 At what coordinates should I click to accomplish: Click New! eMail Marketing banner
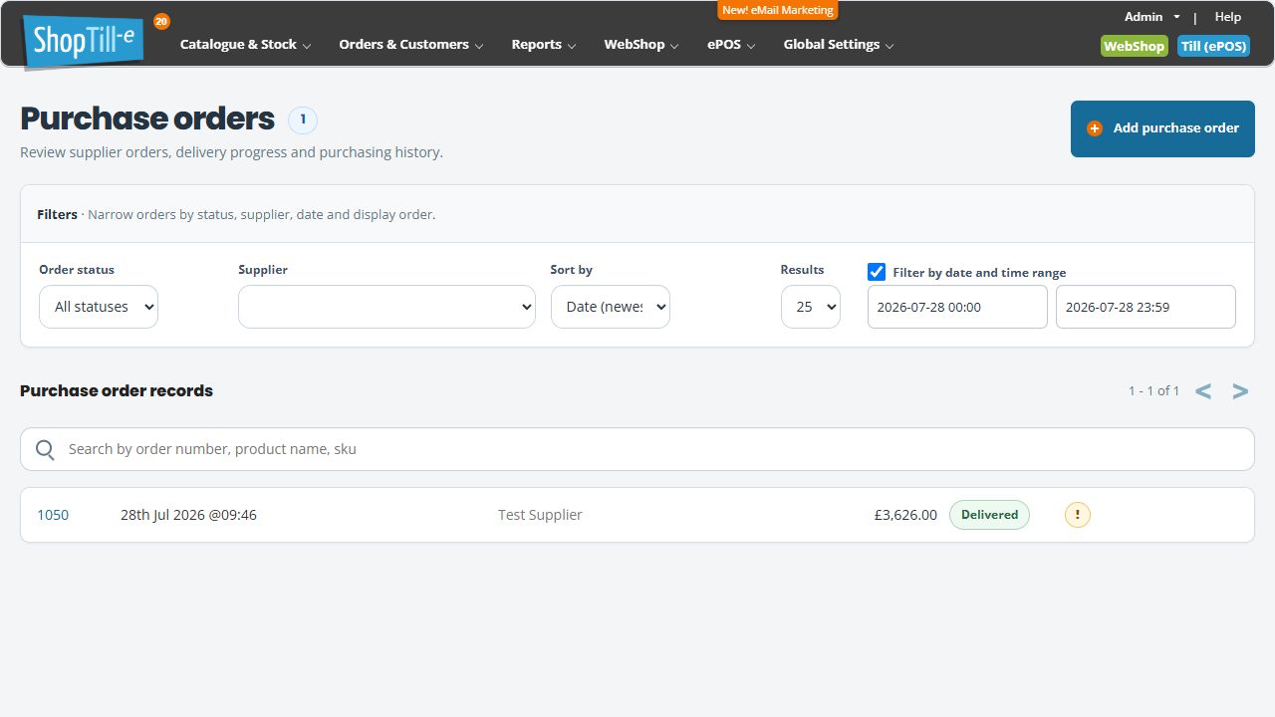click(x=778, y=10)
